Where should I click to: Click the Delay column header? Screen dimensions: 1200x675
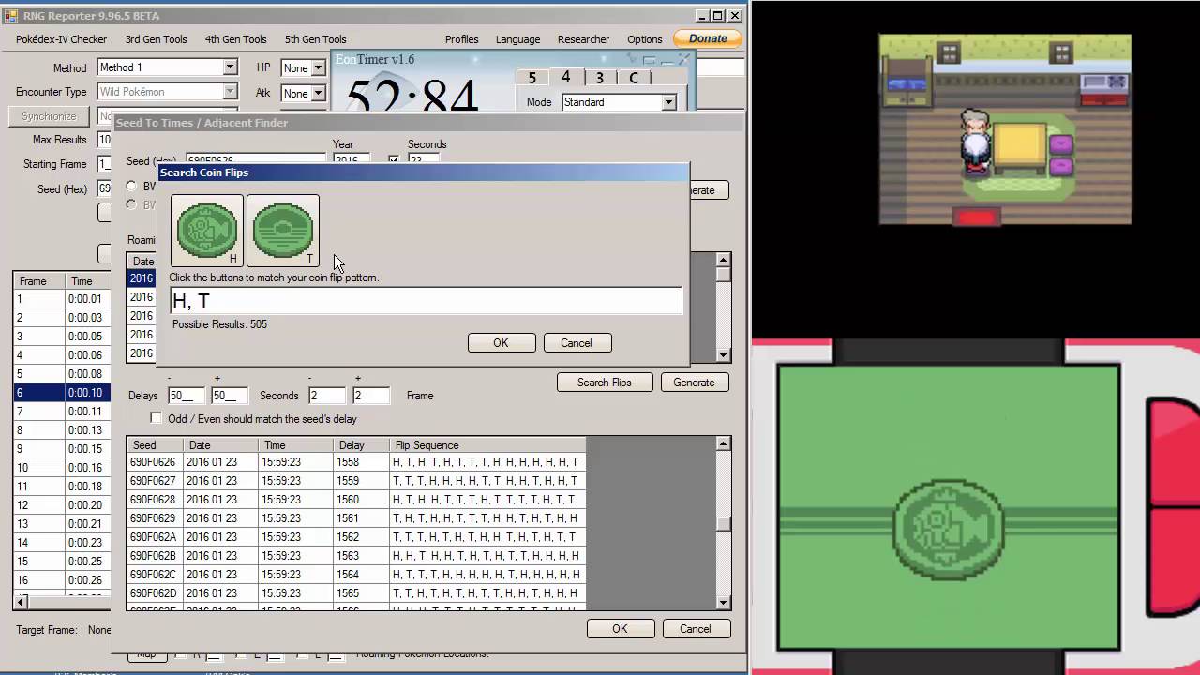tap(362, 445)
